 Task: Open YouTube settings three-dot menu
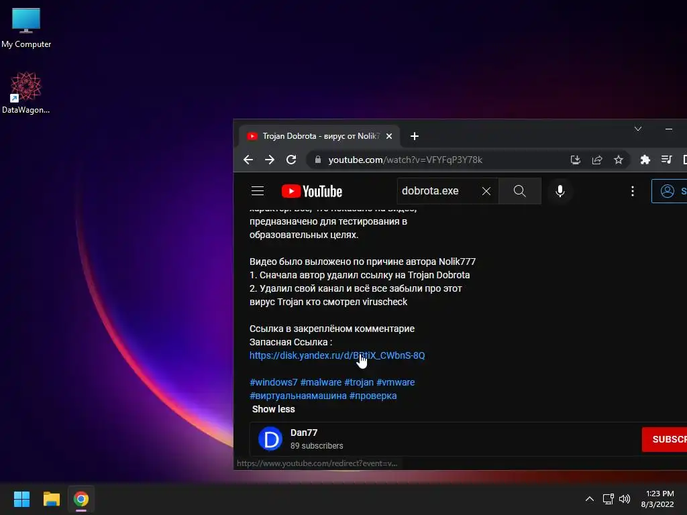tap(632, 191)
